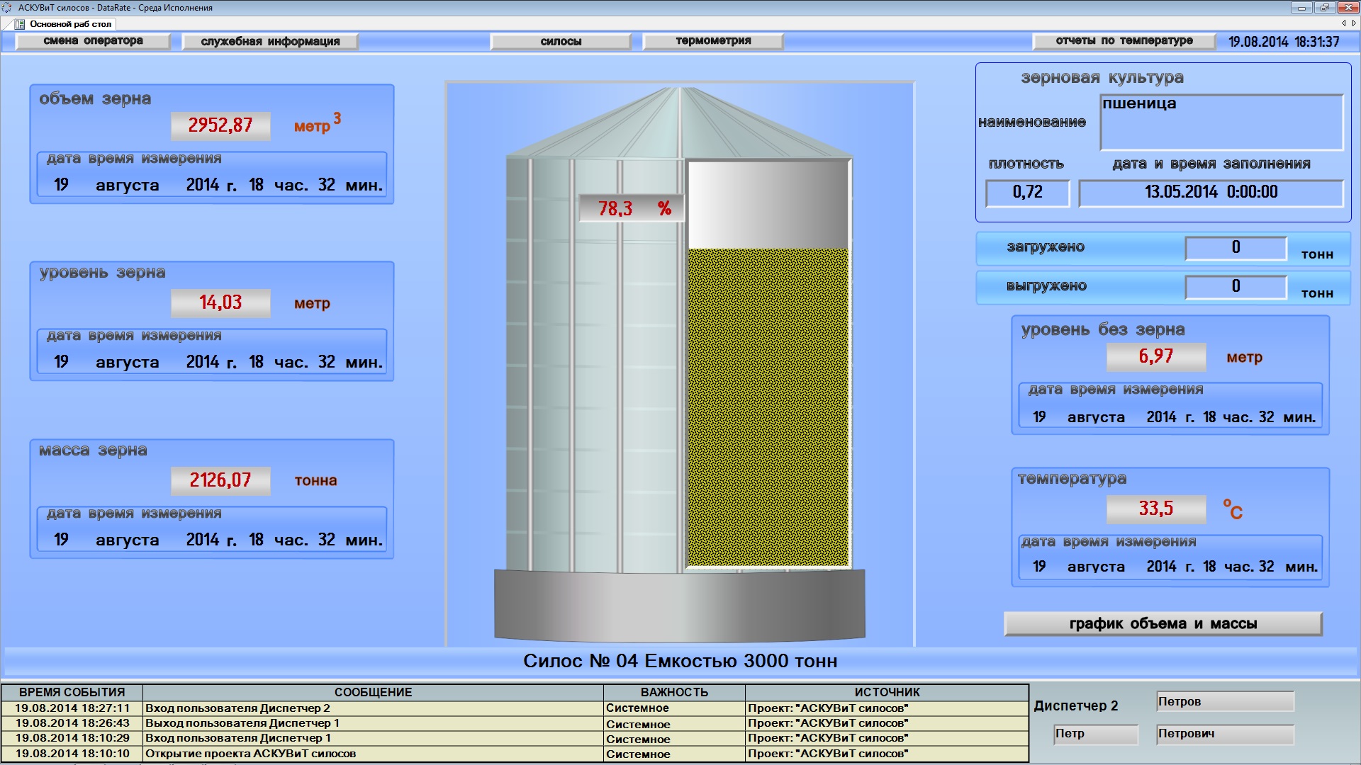This screenshot has width=1361, height=765.
Task: Click the workspace tab document icon
Action: click(x=20, y=24)
